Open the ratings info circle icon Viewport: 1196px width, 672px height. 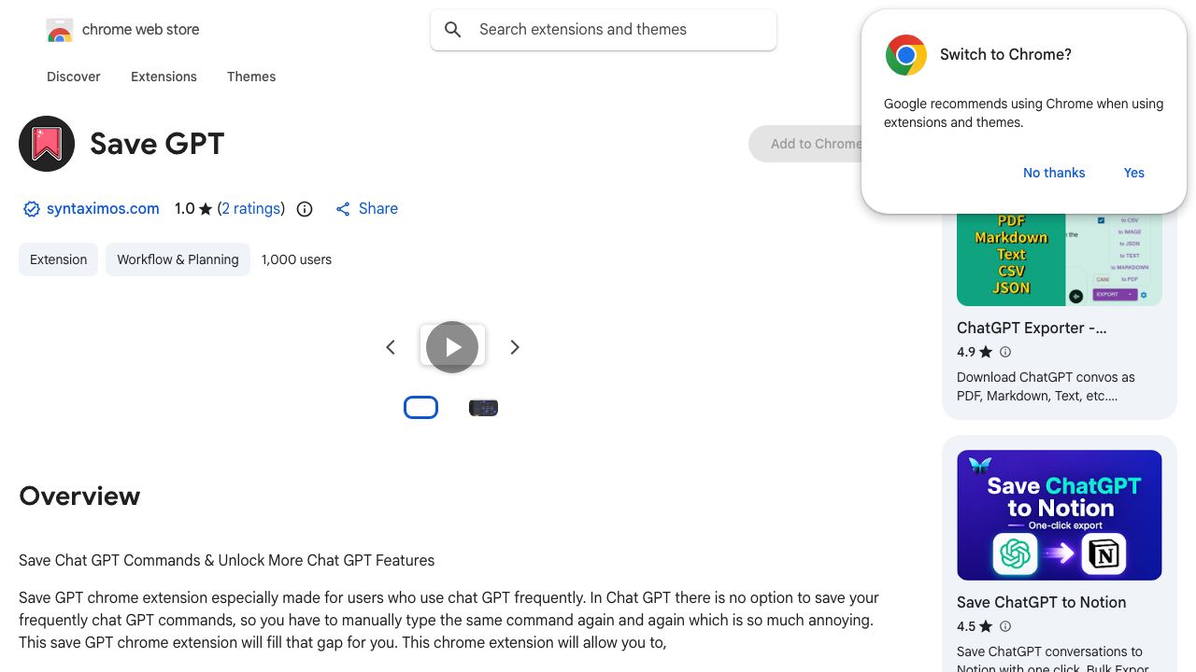(x=305, y=209)
